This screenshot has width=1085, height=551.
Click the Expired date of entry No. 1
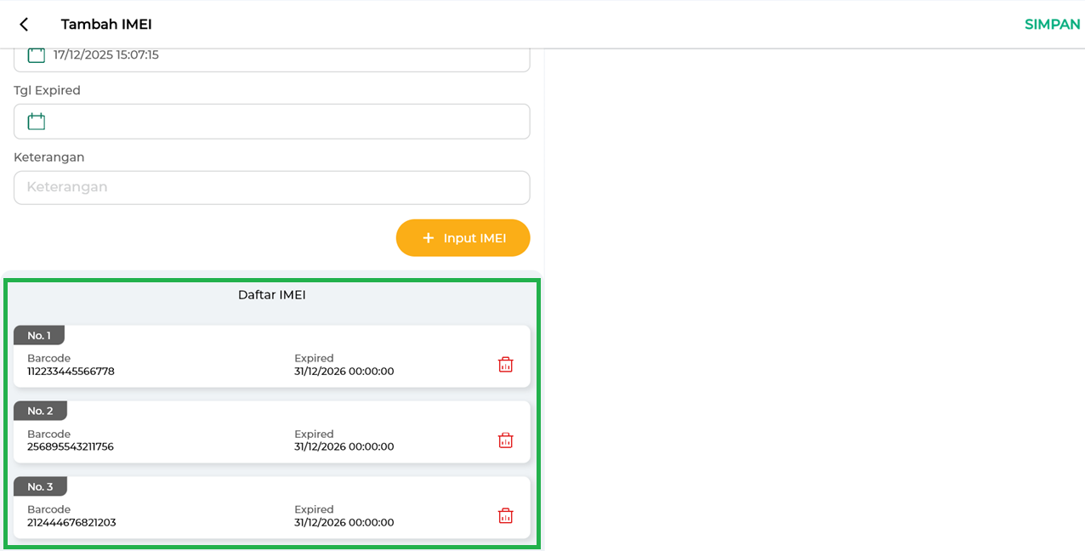344,372
